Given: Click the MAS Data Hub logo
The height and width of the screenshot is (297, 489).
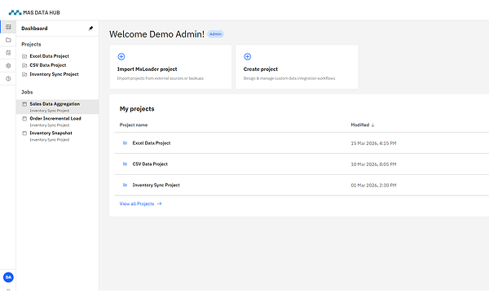Looking at the screenshot, I should tap(34, 12).
